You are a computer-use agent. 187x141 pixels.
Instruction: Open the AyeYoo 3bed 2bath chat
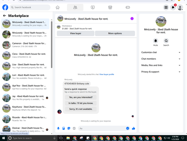tap(25, 87)
